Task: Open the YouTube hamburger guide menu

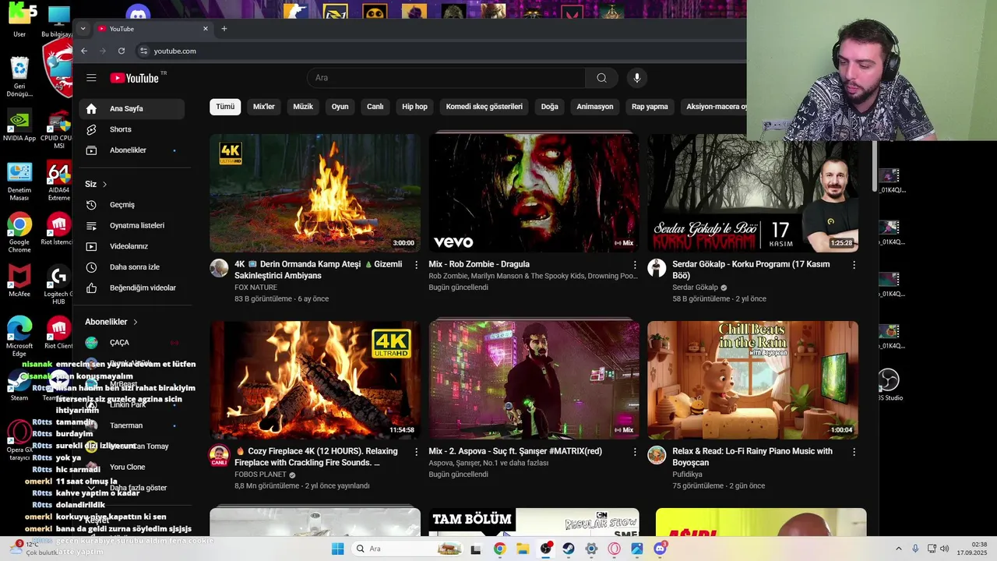Action: [x=91, y=78]
